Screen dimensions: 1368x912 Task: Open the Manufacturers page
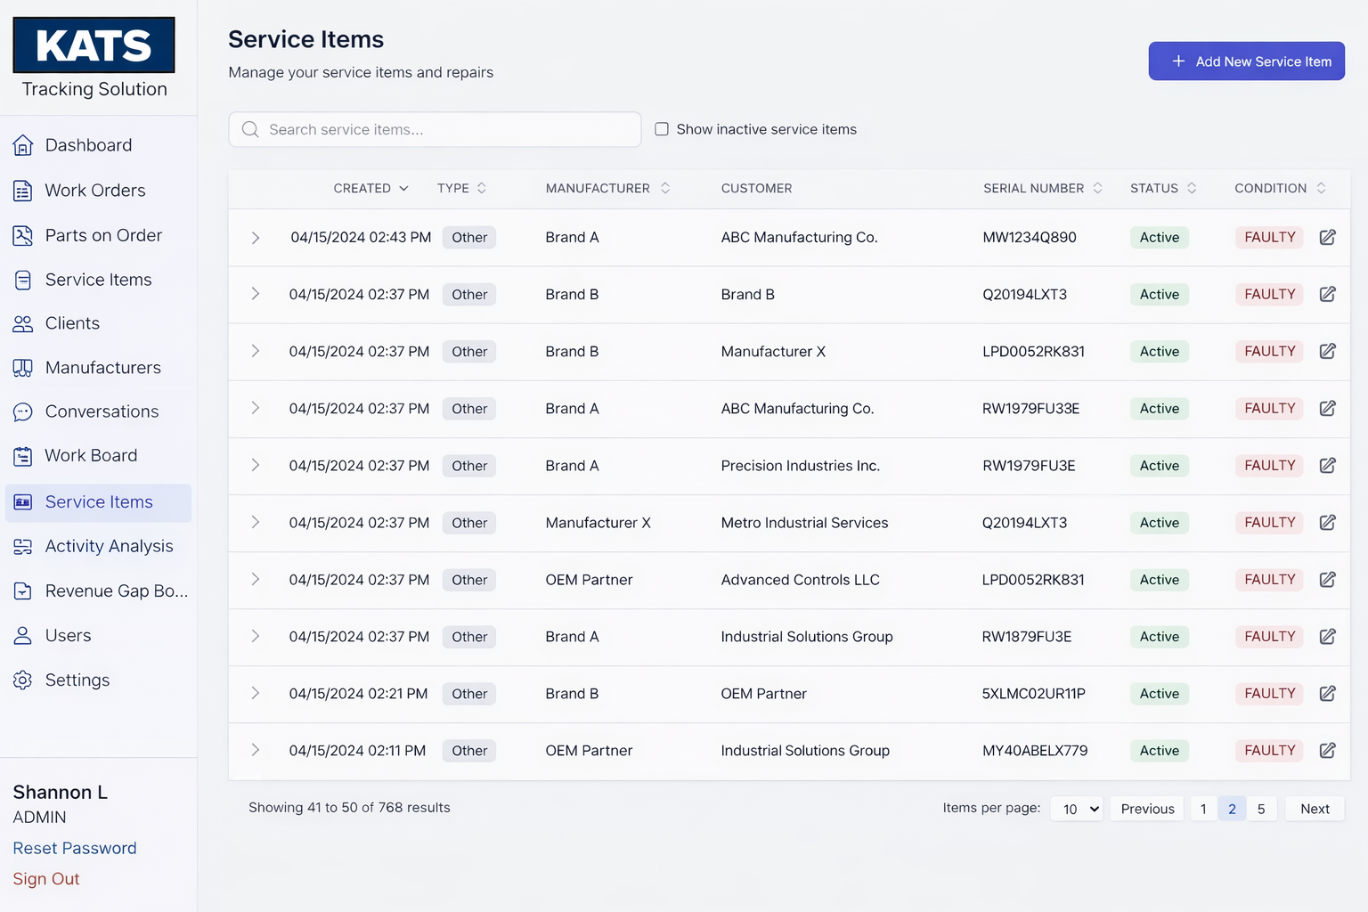coord(102,367)
